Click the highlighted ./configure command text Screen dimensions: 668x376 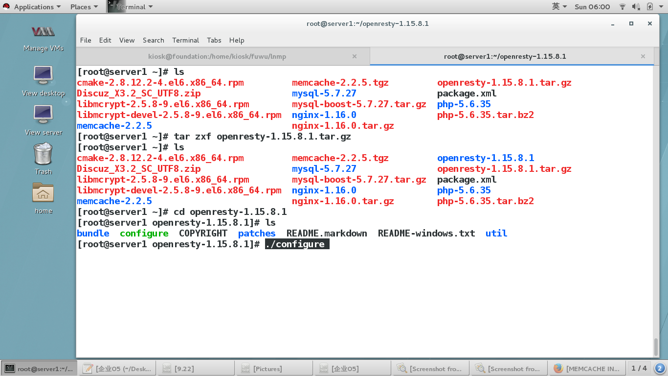pyautogui.click(x=297, y=244)
